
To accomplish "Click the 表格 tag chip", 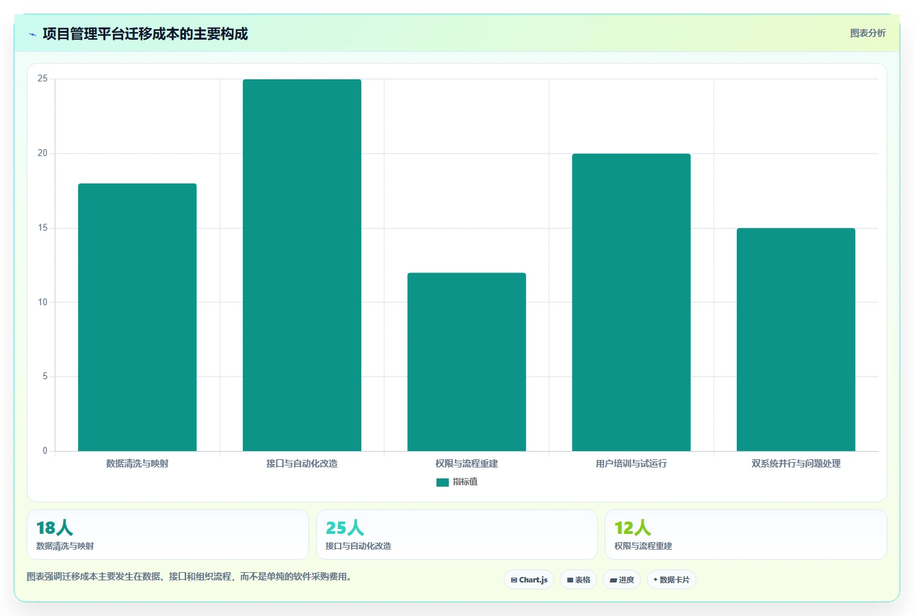I will coord(578,580).
